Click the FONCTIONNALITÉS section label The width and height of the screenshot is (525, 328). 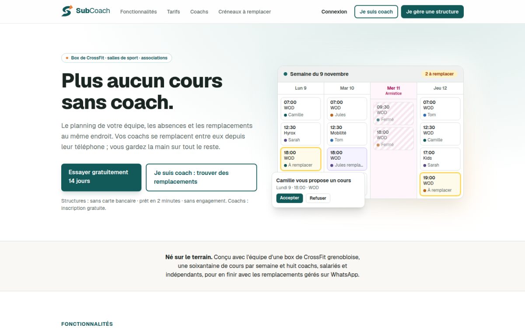[x=87, y=324]
